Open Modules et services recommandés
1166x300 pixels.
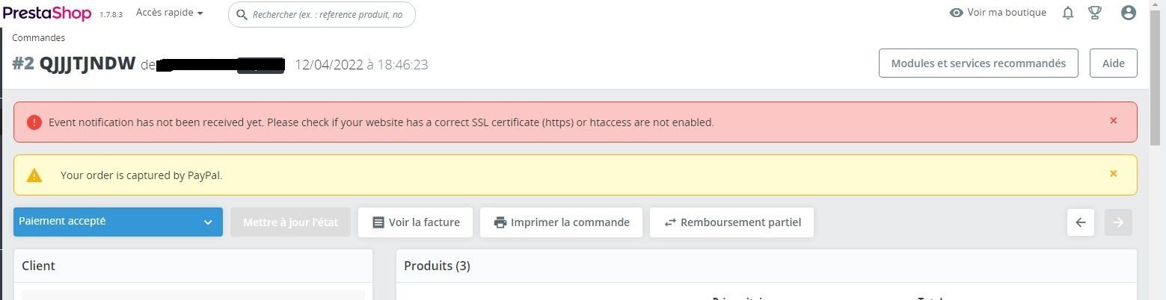(978, 63)
